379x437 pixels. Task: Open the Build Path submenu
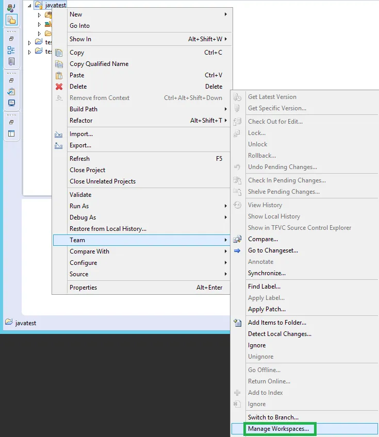[x=141, y=109]
